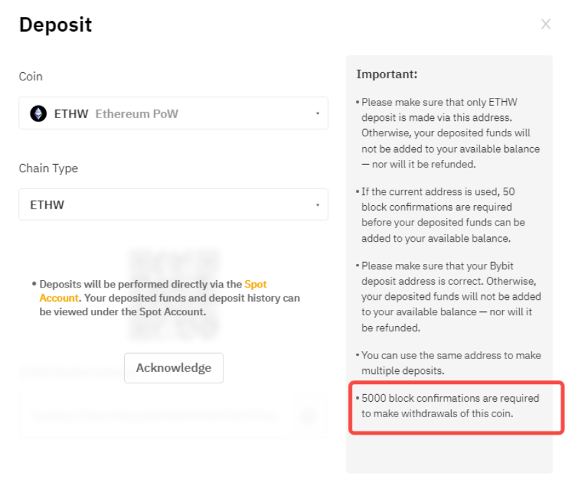The width and height of the screenshot is (584, 482).
Task: Expand the Chain Type dropdown arrow
Action: (317, 205)
